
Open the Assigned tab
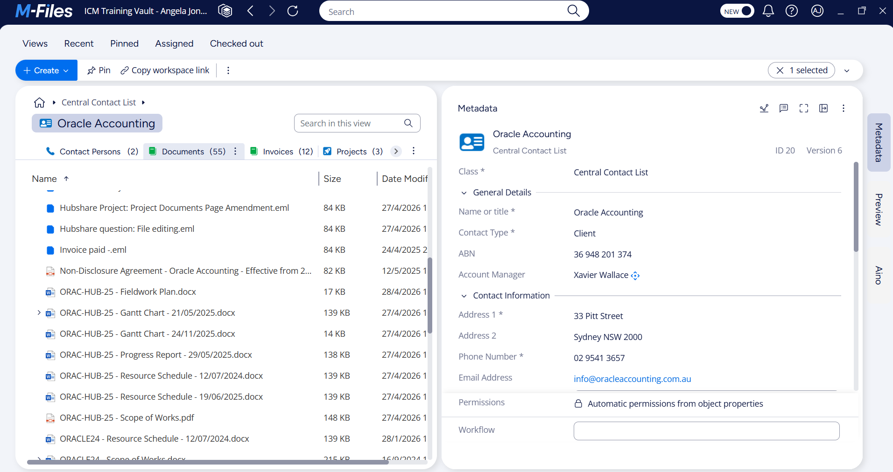pos(174,43)
